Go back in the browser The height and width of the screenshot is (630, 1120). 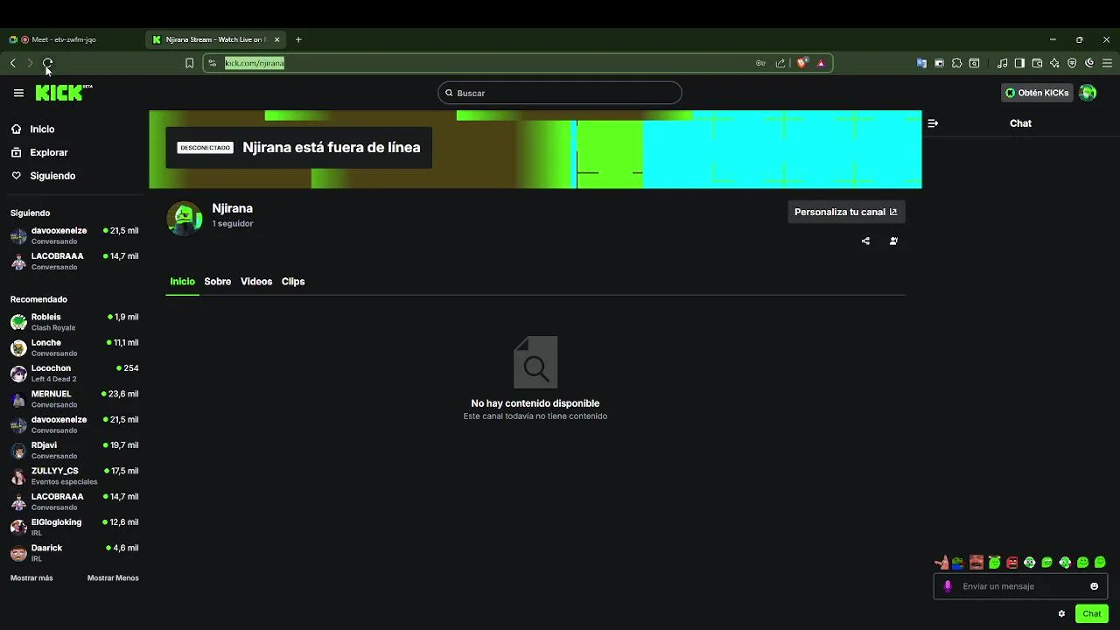(13, 63)
